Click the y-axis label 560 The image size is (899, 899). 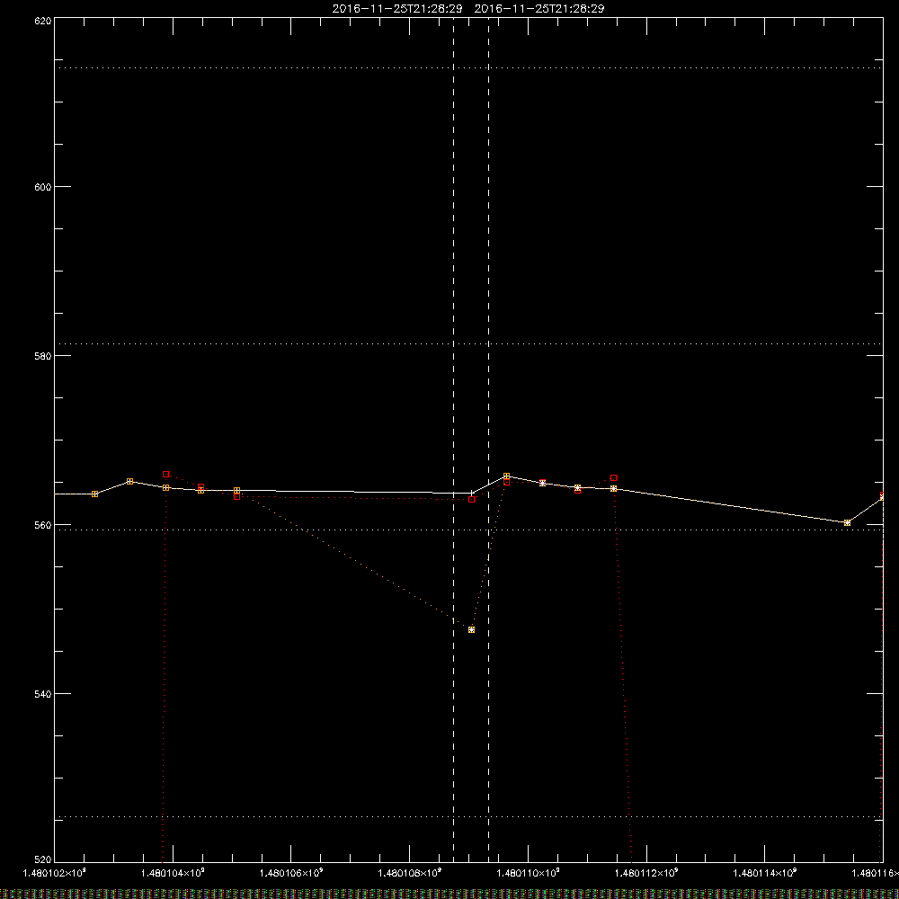click(x=43, y=525)
